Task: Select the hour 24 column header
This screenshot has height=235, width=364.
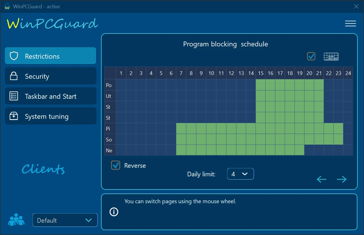Action: [348, 73]
